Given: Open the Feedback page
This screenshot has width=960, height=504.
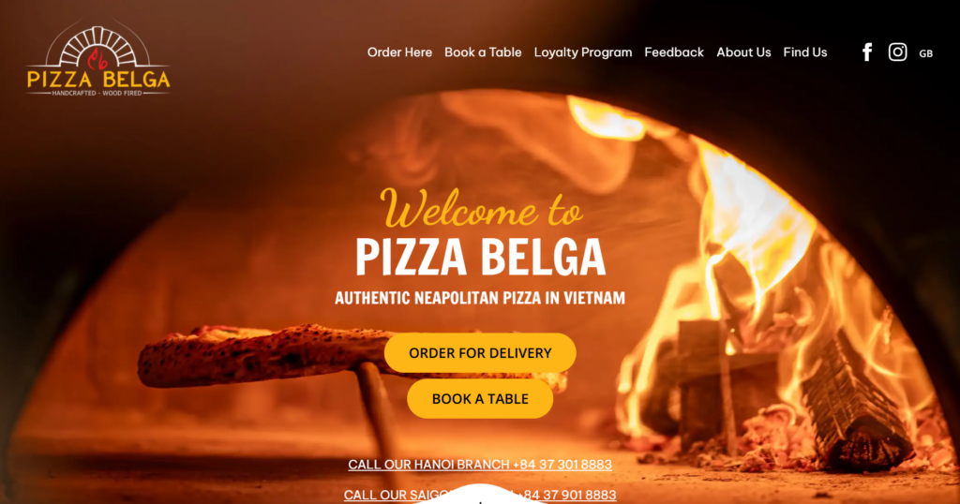Looking at the screenshot, I should tap(674, 52).
